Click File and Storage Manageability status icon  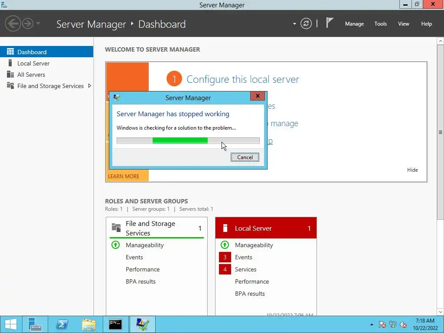point(115,245)
